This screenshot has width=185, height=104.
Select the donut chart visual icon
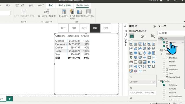(149, 53)
